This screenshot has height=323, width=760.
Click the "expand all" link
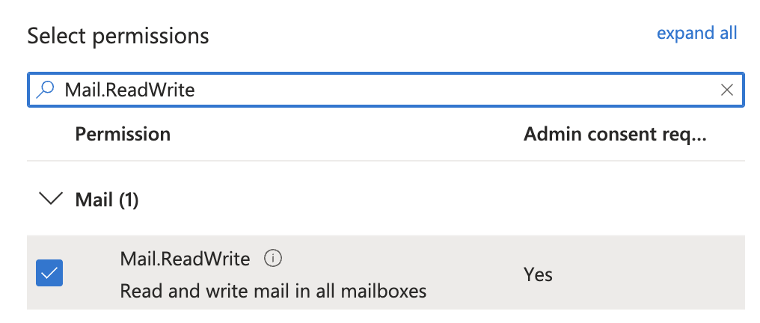coord(696,33)
